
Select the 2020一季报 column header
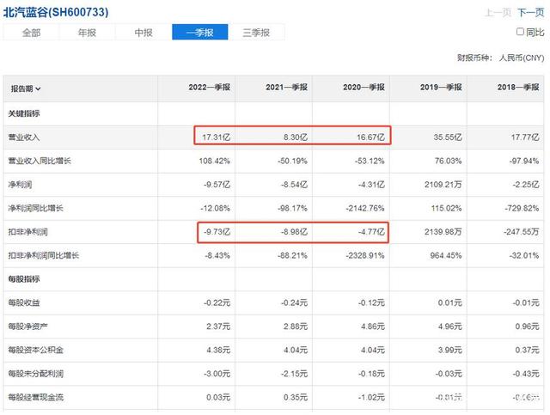click(364, 87)
